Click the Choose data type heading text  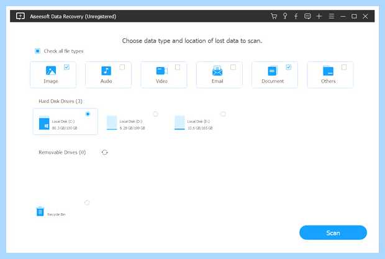pos(192,41)
